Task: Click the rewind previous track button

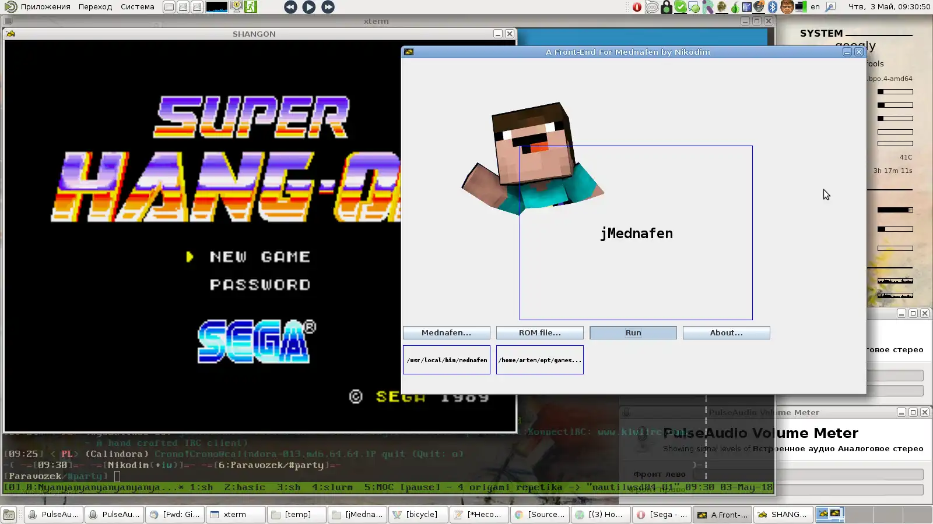Action: [290, 7]
